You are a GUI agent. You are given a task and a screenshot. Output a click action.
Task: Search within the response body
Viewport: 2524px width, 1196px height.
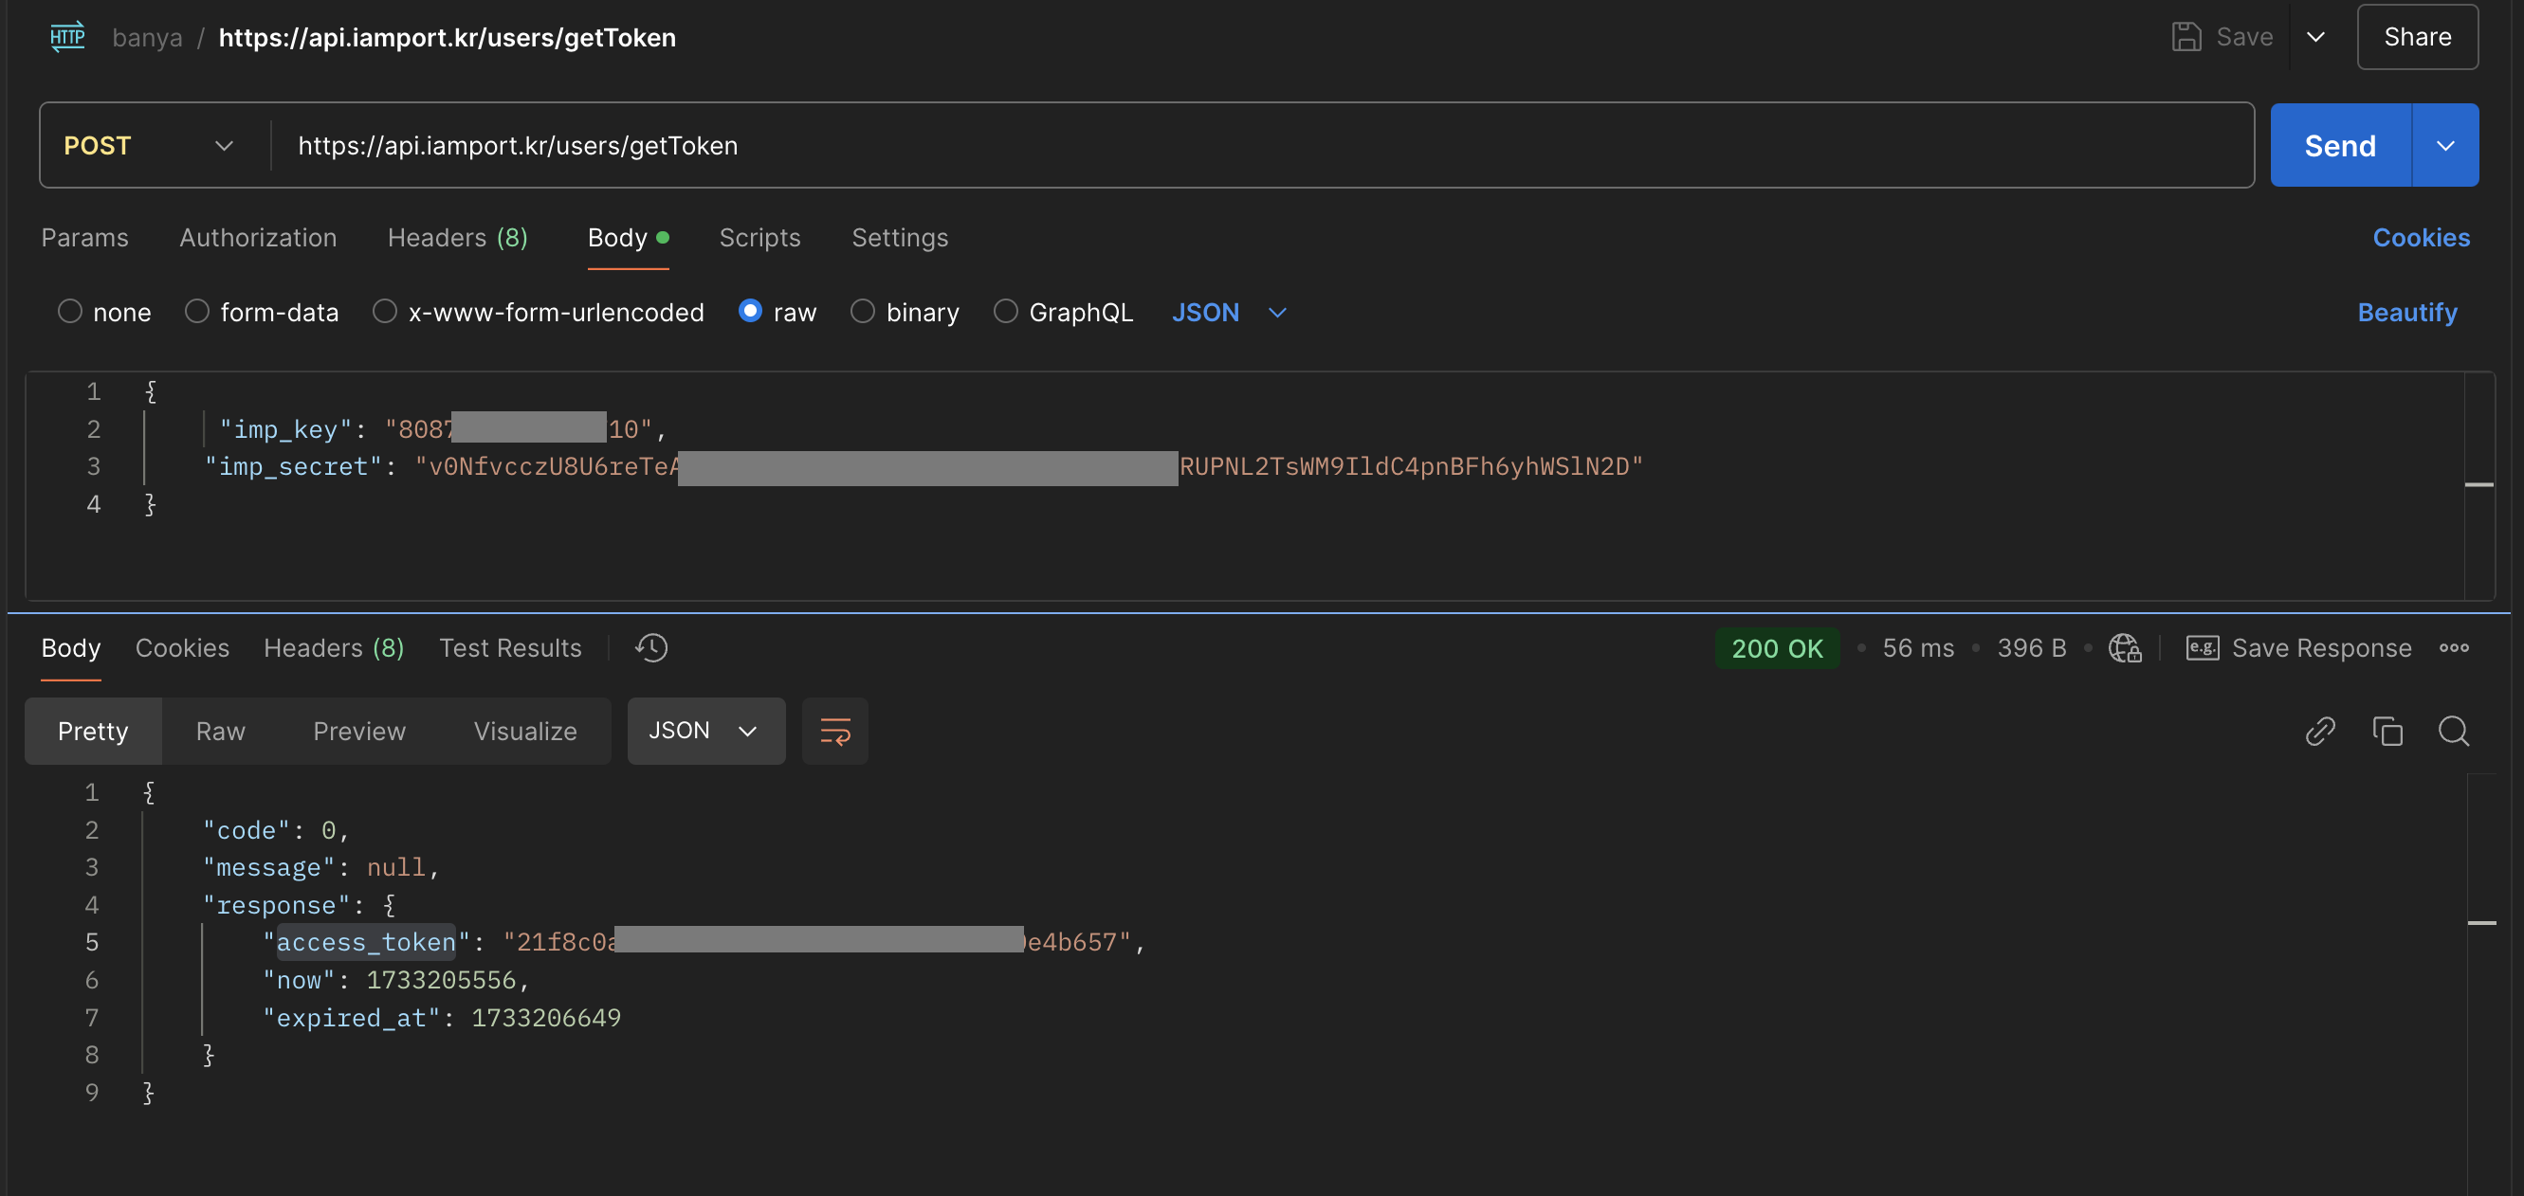[x=2453, y=731]
